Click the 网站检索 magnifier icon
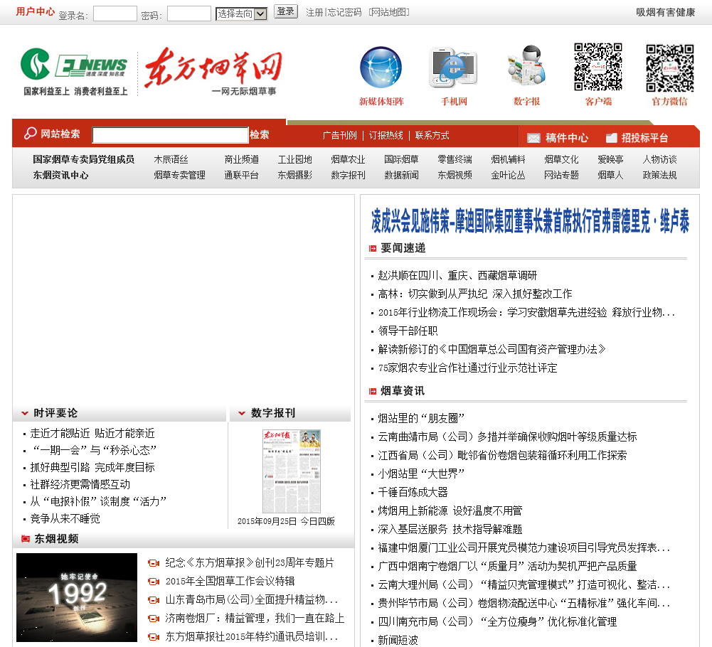Viewport: 712px width, 647px height. pos(30,133)
